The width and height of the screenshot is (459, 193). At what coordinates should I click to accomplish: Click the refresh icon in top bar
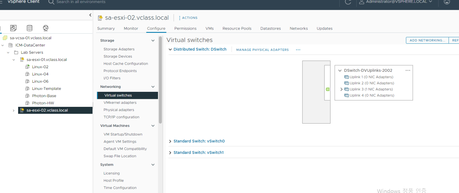tap(348, 2)
